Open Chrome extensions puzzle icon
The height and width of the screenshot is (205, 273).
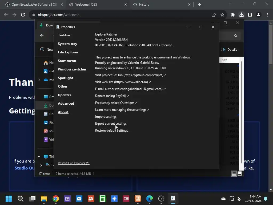coord(233,15)
